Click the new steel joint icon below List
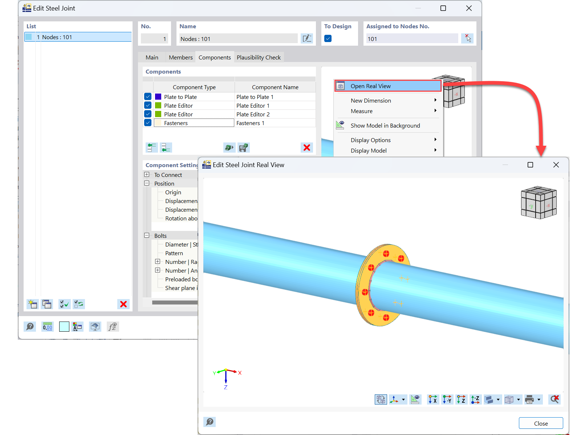The image size is (581, 435). point(33,304)
